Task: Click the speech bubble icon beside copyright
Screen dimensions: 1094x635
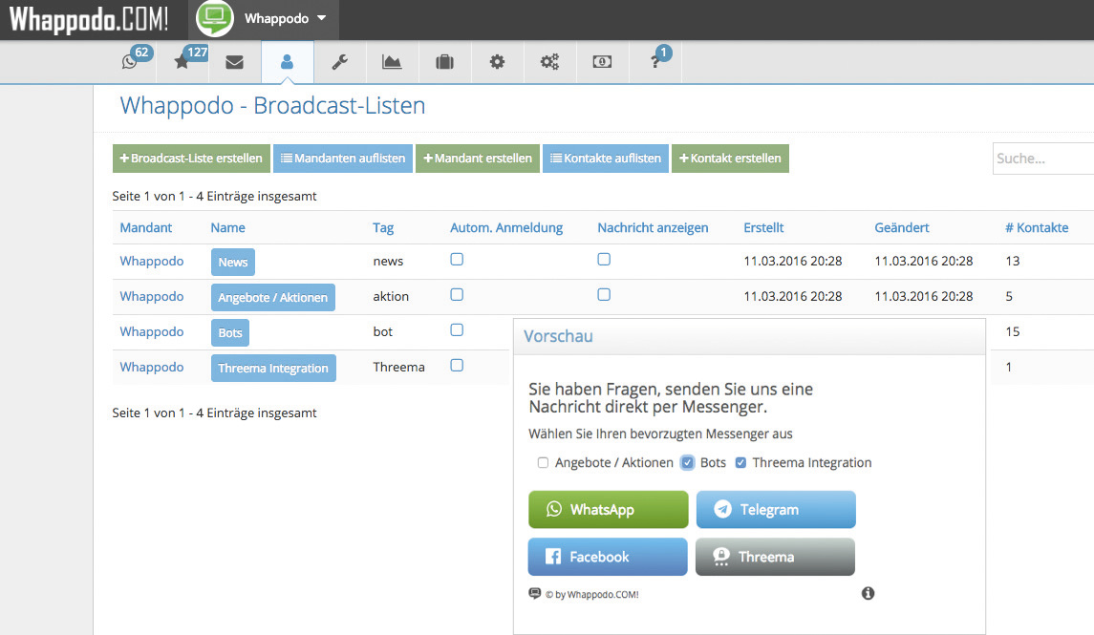Action: [534, 593]
